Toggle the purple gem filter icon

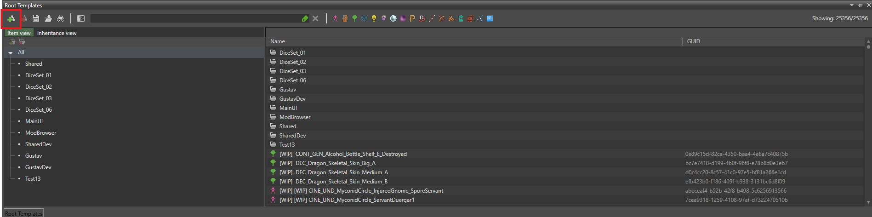(383, 18)
